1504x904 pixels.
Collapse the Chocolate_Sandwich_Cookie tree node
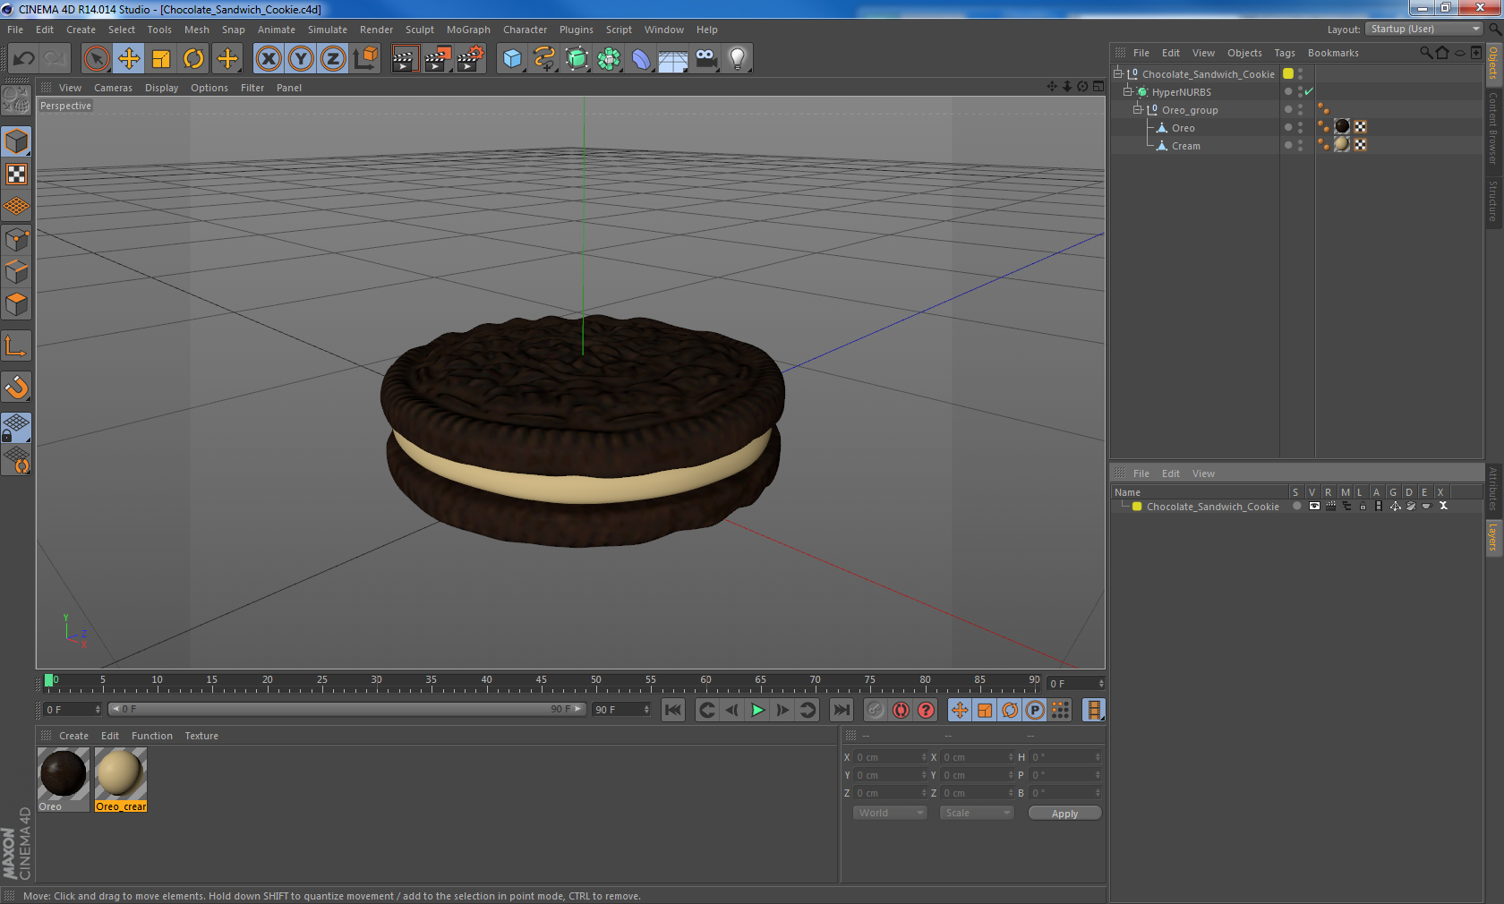pyautogui.click(x=1118, y=73)
